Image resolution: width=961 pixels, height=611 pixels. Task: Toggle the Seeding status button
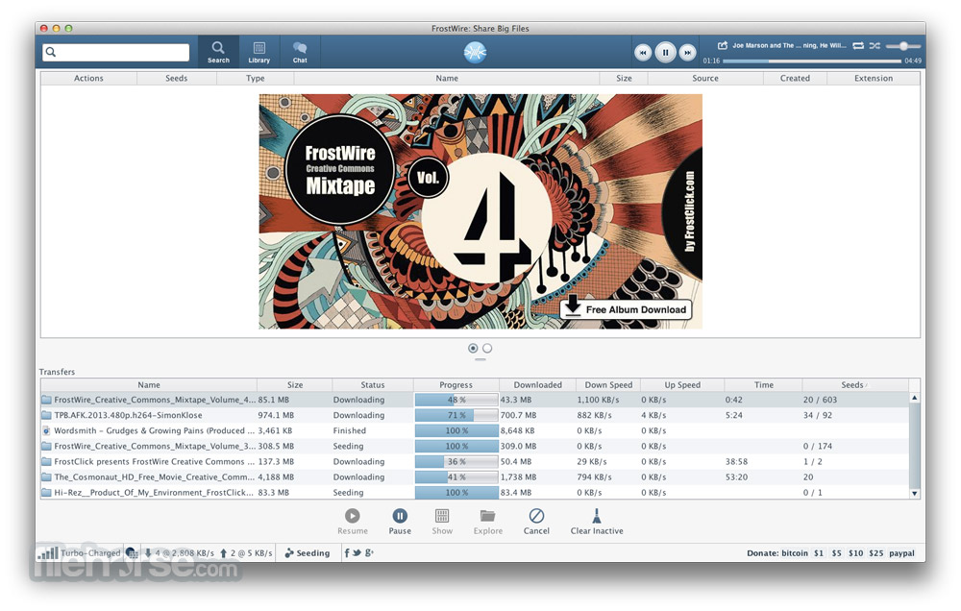click(x=308, y=552)
